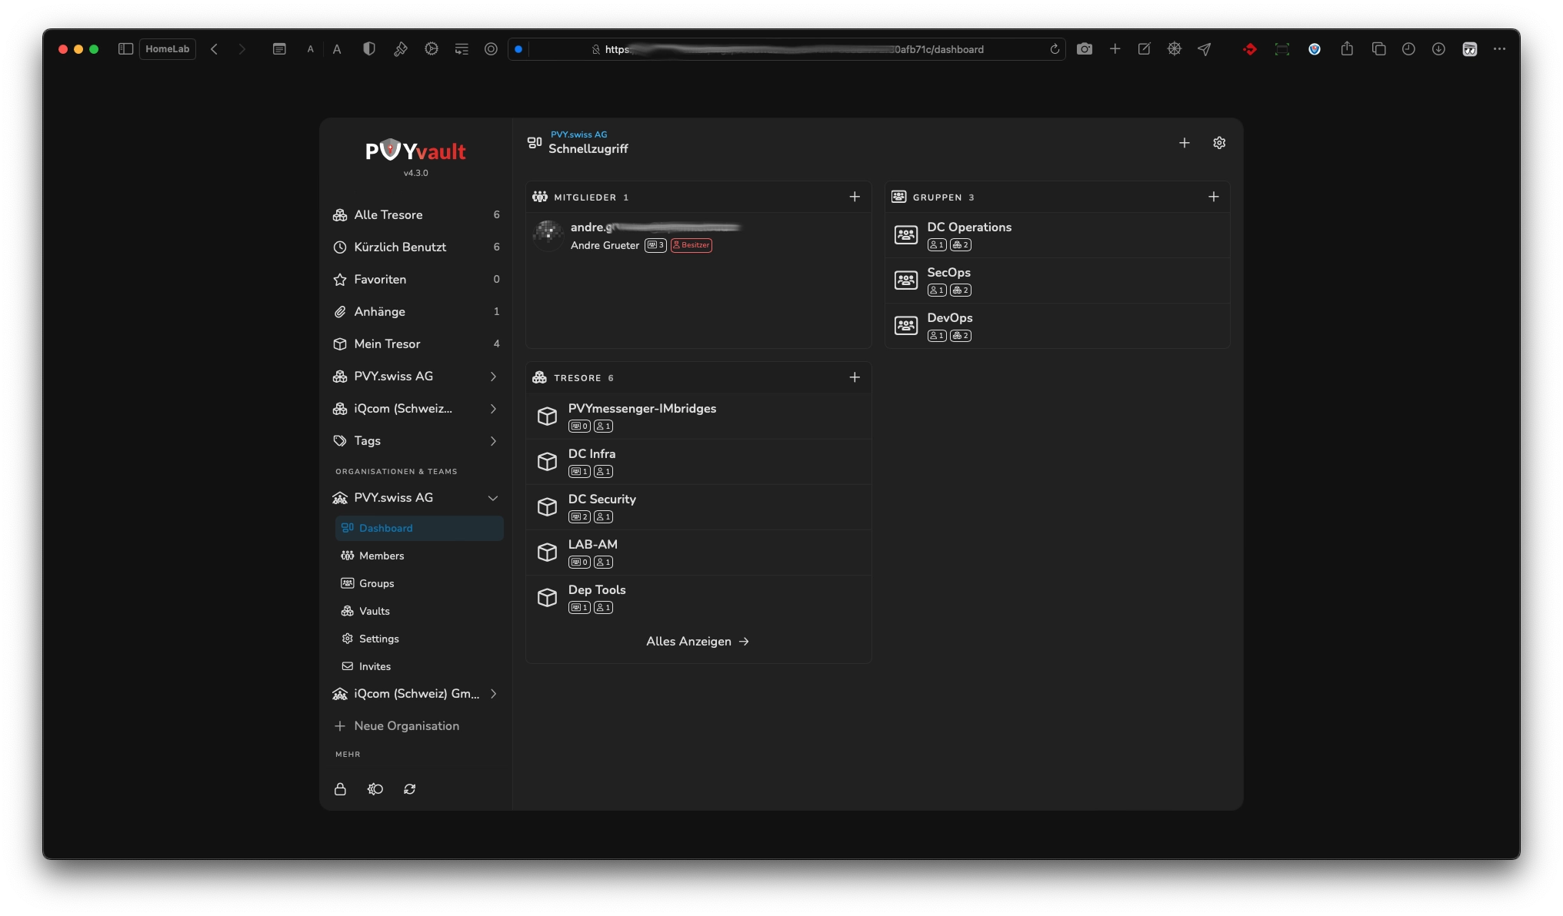Go back in browser history
This screenshot has width=1563, height=916.
[x=215, y=49]
